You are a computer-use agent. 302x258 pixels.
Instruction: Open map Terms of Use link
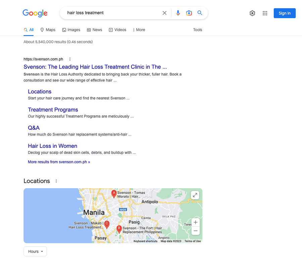click(193, 241)
